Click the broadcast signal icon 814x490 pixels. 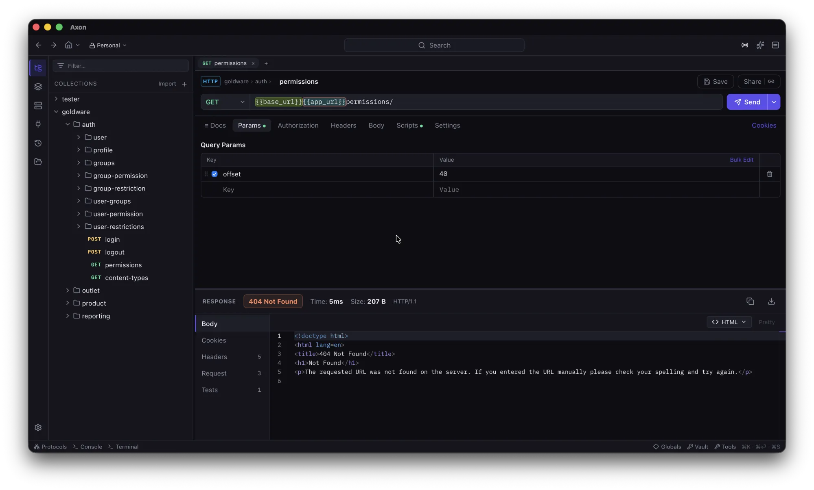[x=744, y=45]
